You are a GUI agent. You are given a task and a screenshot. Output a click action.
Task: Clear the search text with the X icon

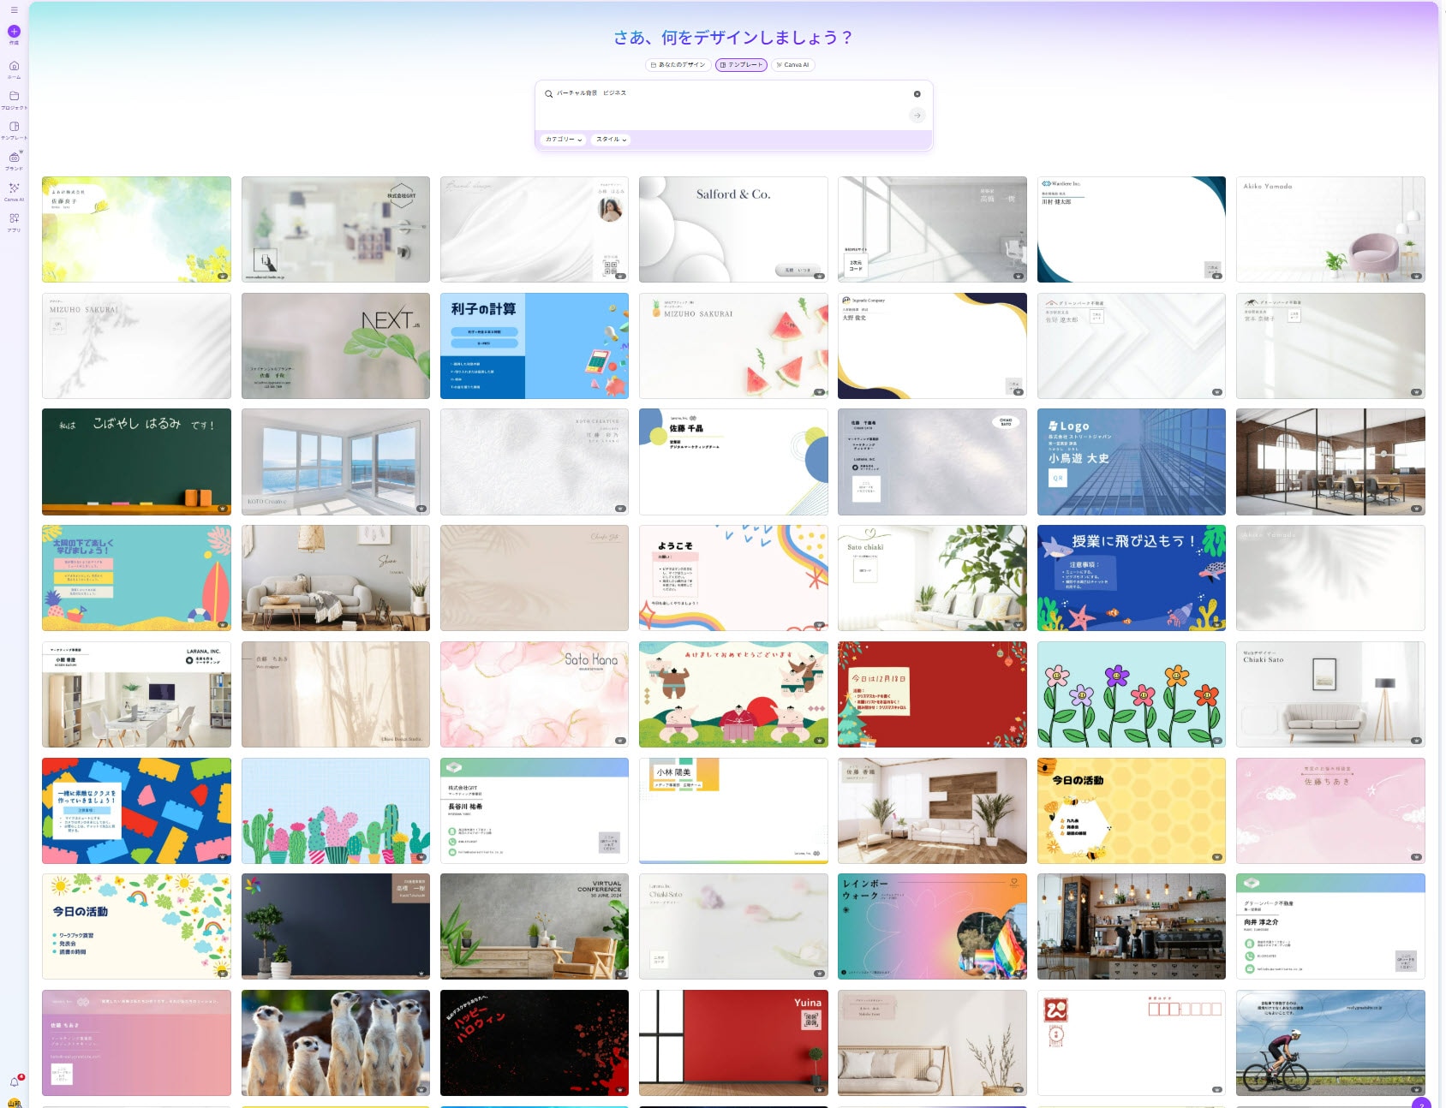[917, 94]
